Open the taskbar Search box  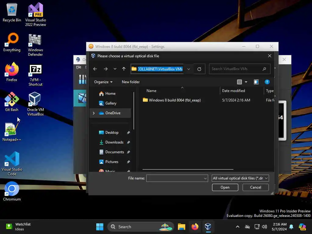point(141,227)
